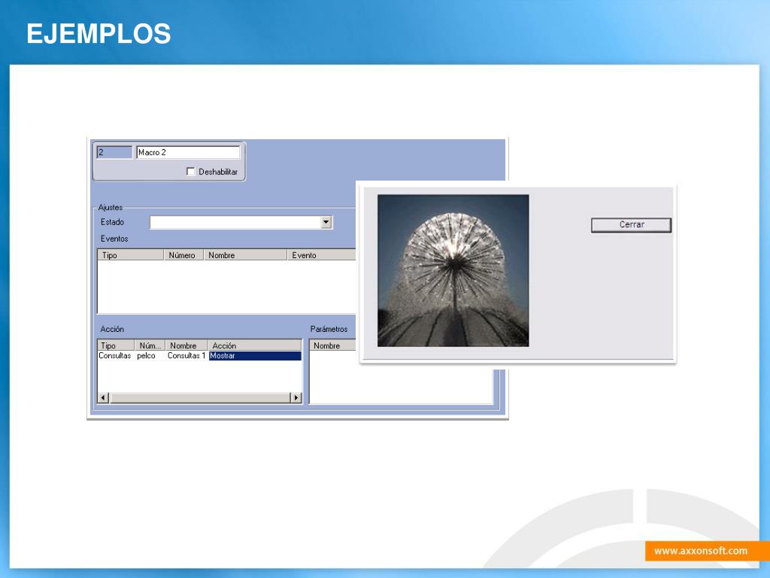
Task: Click the Nombre header in Parámetros
Action: [x=334, y=345]
